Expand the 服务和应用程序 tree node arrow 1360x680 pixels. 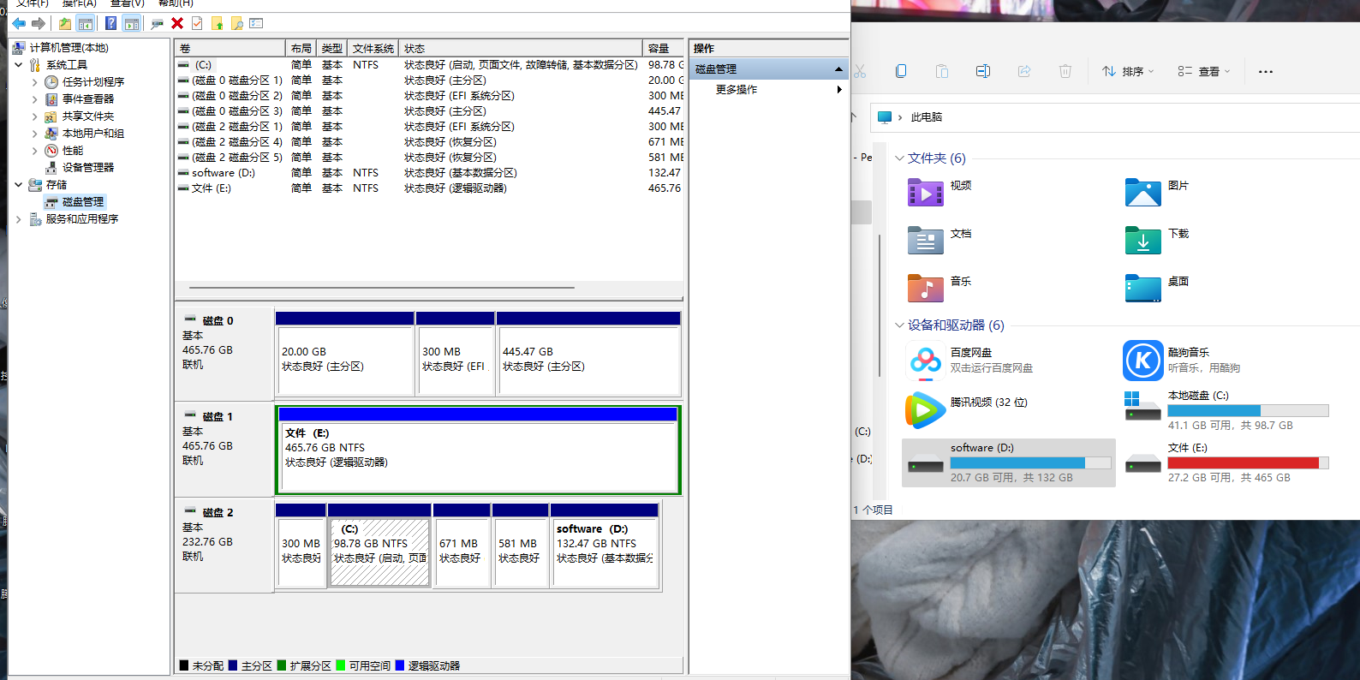click(19, 219)
